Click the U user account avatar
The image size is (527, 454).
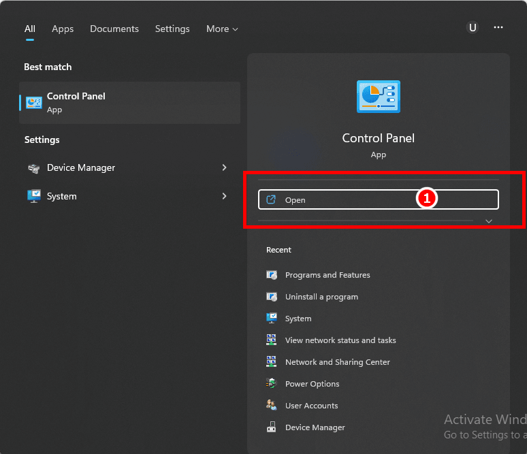click(473, 27)
